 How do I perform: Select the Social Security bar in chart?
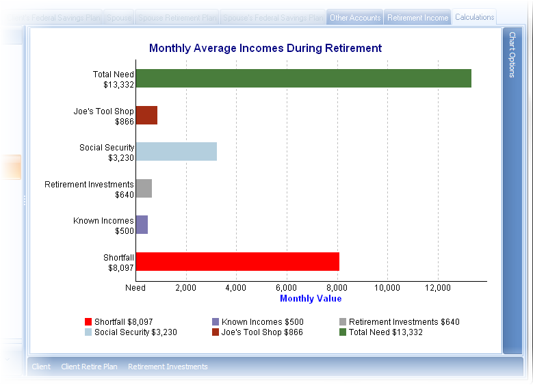177,152
